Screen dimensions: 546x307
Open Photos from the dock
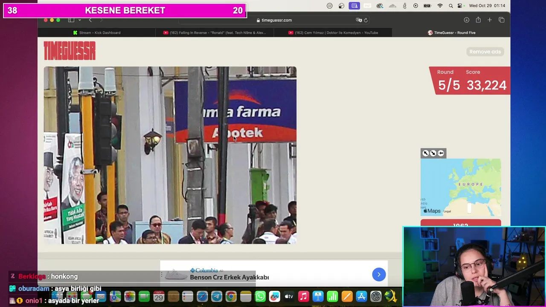click(x=130, y=296)
